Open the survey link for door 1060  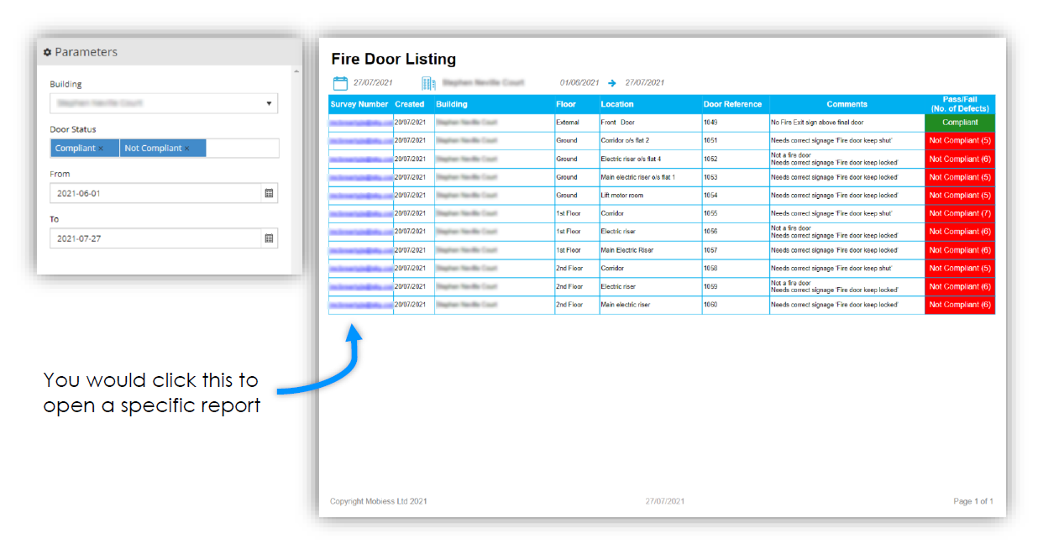(360, 305)
